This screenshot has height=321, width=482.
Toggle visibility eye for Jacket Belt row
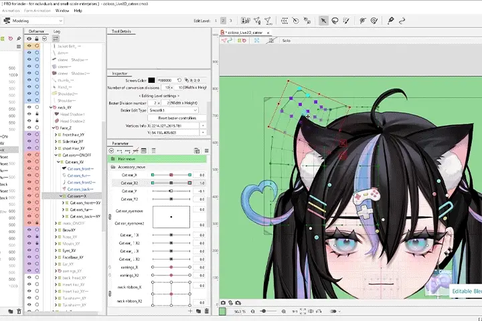(x=29, y=45)
